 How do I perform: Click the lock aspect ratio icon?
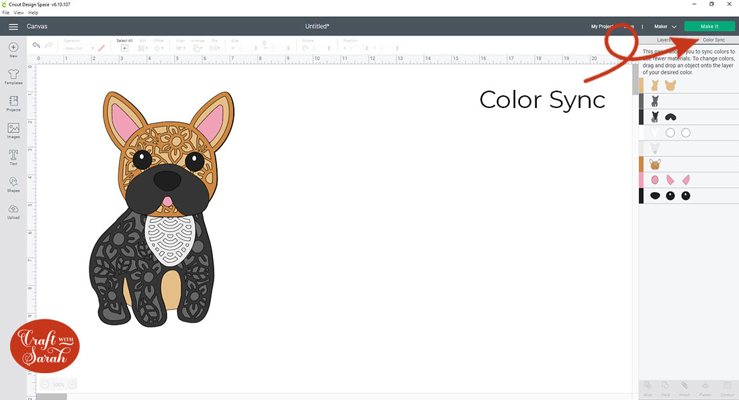(x=265, y=43)
